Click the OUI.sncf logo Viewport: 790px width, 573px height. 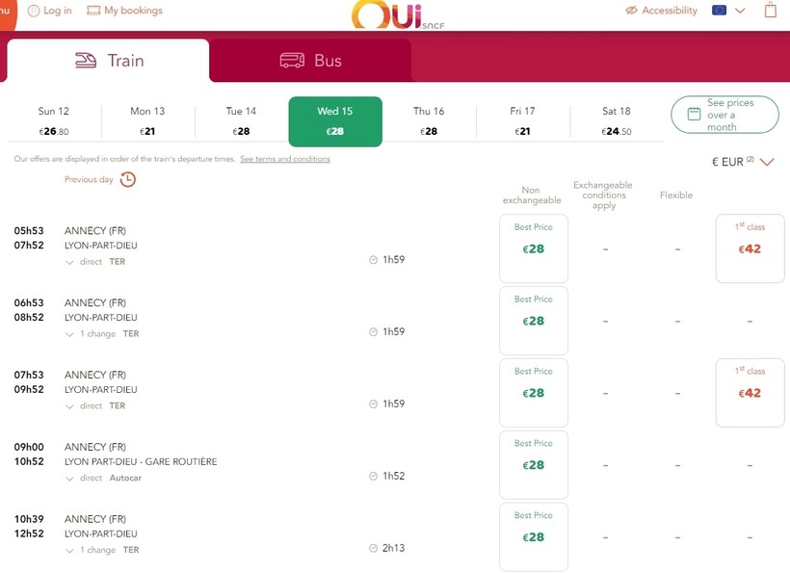click(398, 14)
